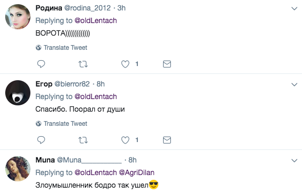The height and width of the screenshot is (195, 302).
Task: Open the more-options chevron on Родина's tweet
Action: 294,8
